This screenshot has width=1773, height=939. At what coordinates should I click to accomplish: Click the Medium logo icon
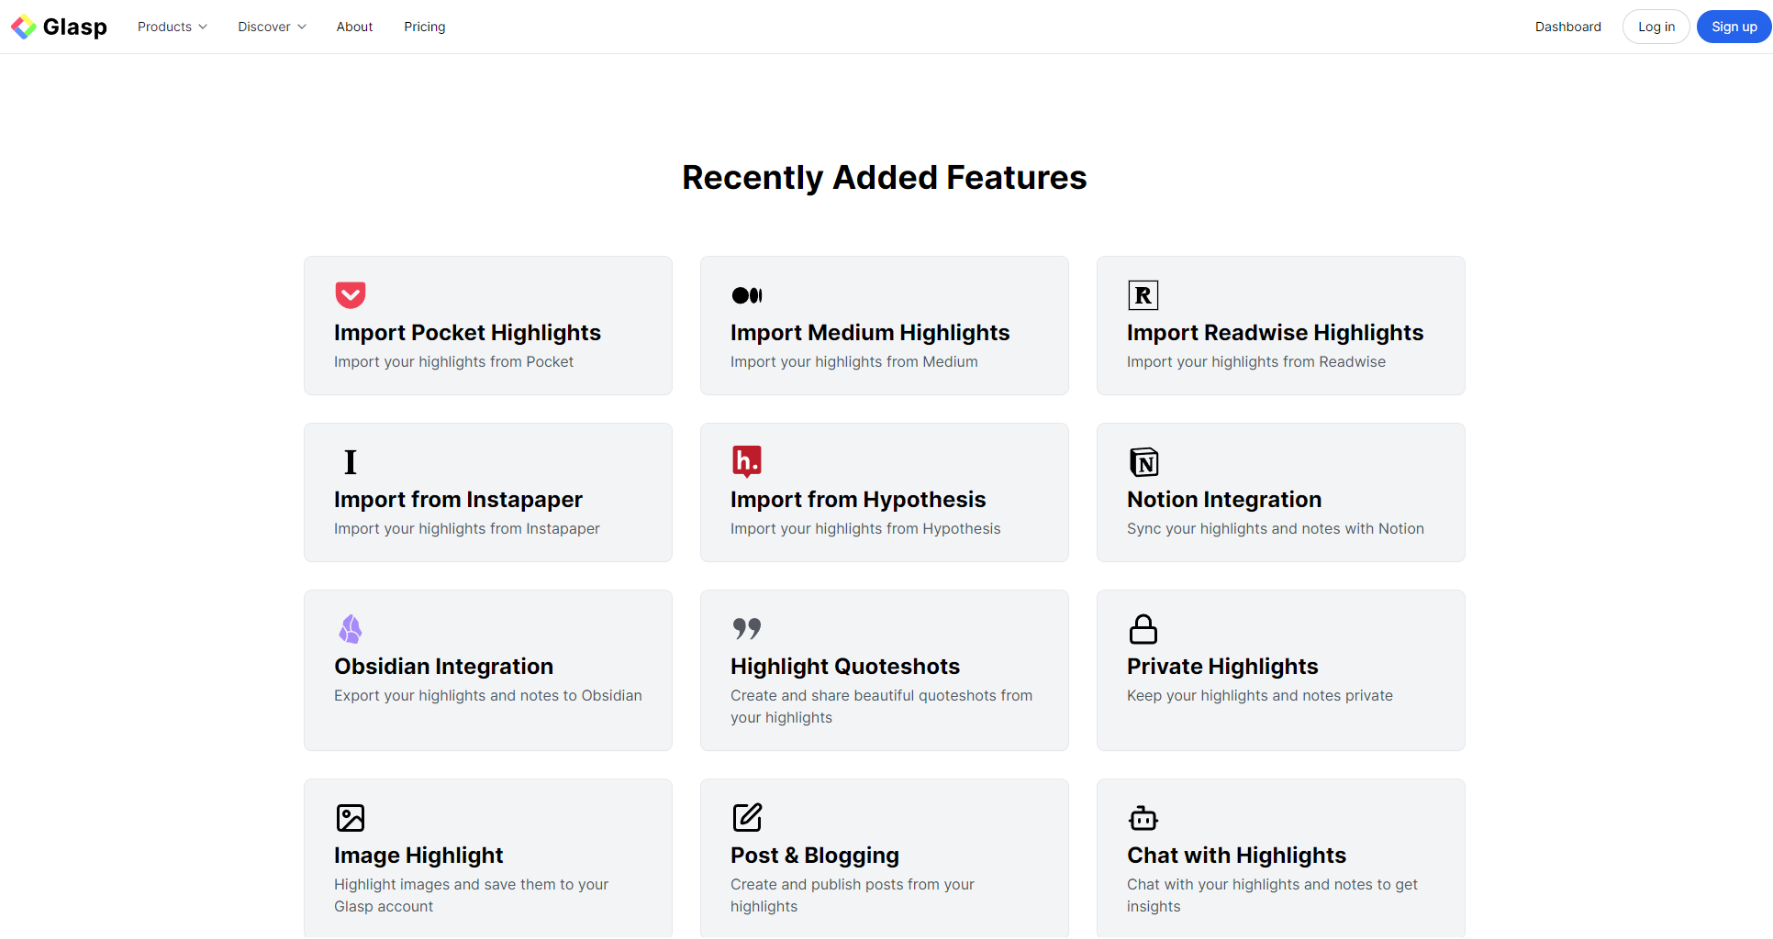click(x=746, y=295)
